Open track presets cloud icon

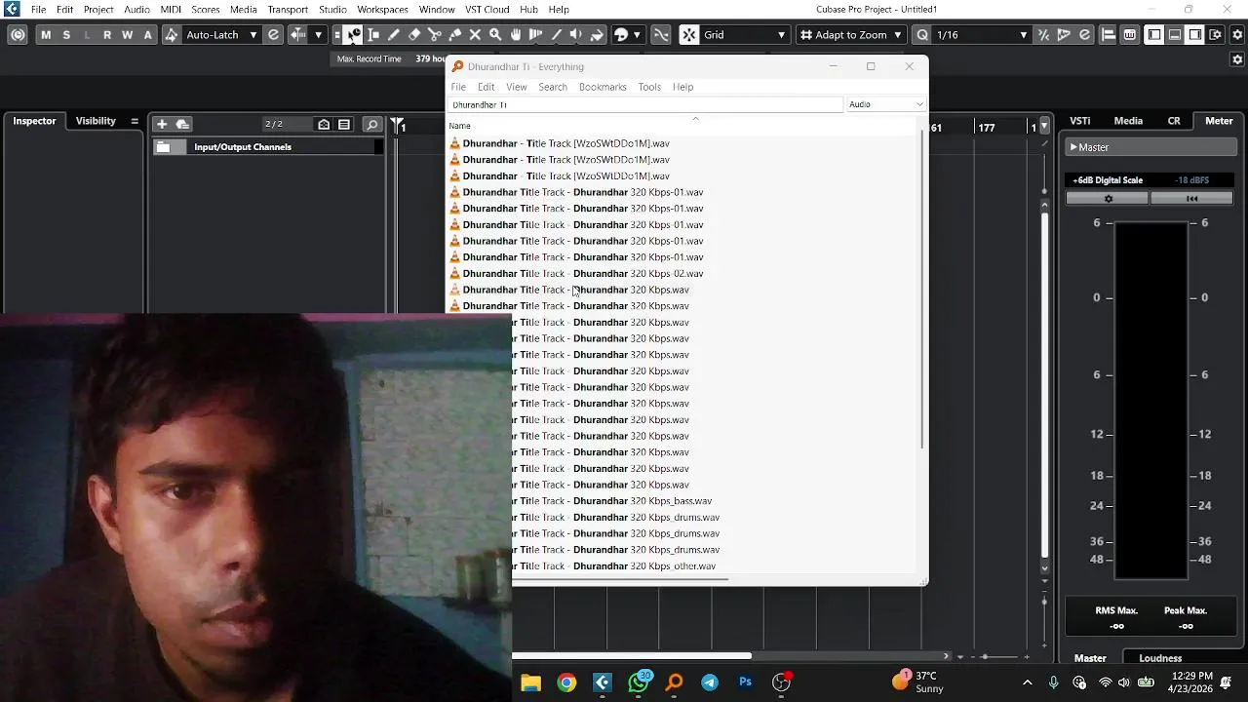[182, 124]
